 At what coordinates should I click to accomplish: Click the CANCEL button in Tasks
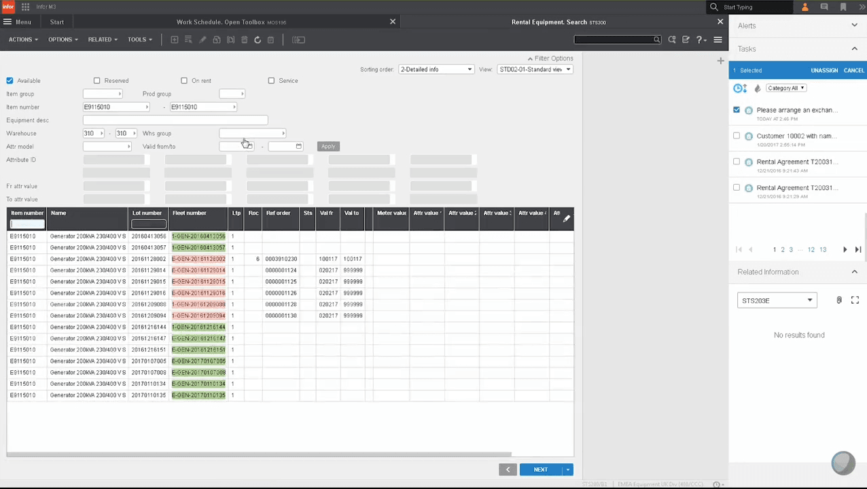[853, 70]
